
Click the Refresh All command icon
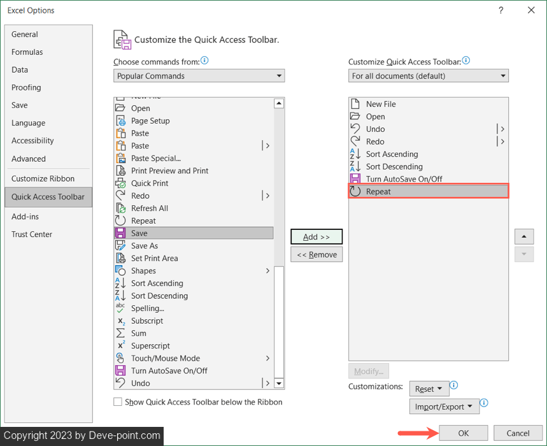[120, 208]
